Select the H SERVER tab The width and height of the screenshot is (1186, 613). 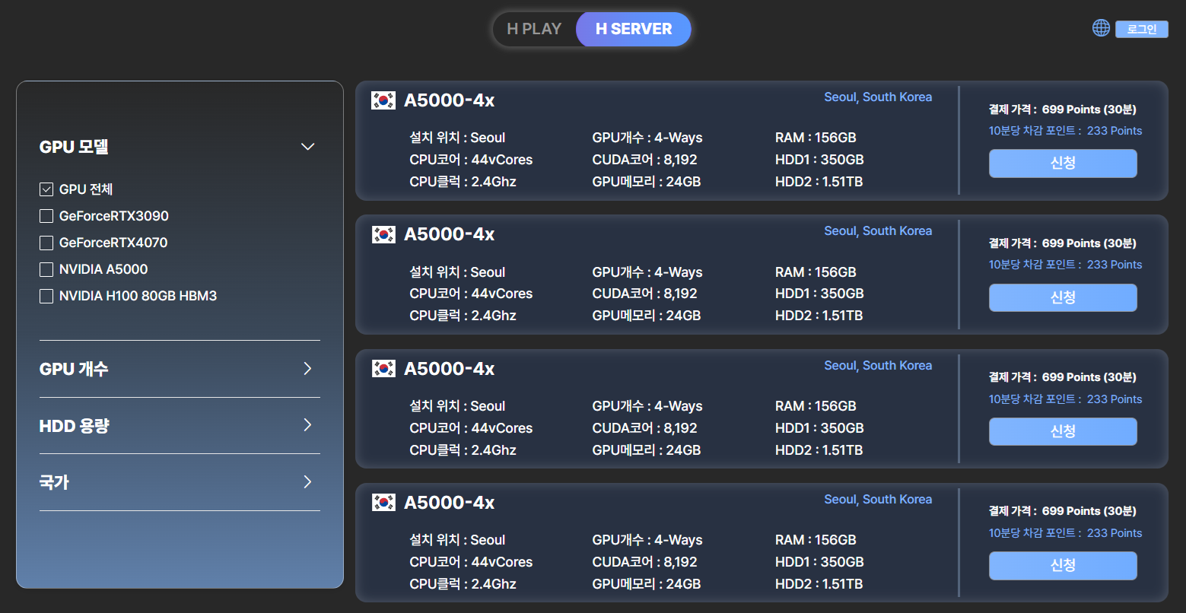point(634,29)
